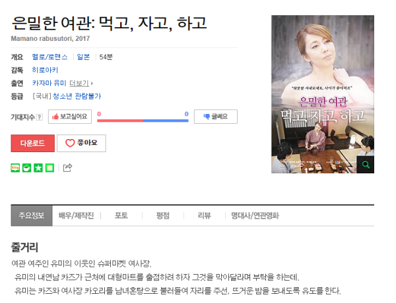
Task: Share via the green cafe cup icon
Action: click(x=27, y=168)
